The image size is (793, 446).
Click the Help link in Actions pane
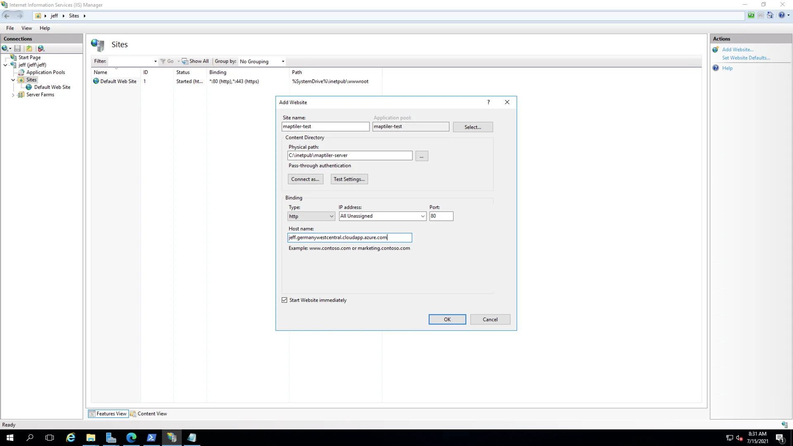click(x=727, y=68)
